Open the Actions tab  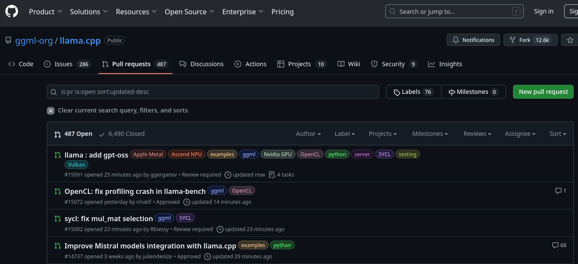point(250,64)
